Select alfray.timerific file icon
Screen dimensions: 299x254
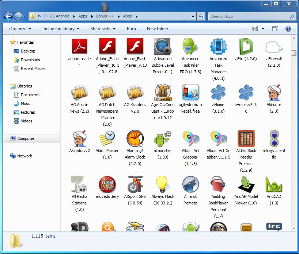(274, 138)
